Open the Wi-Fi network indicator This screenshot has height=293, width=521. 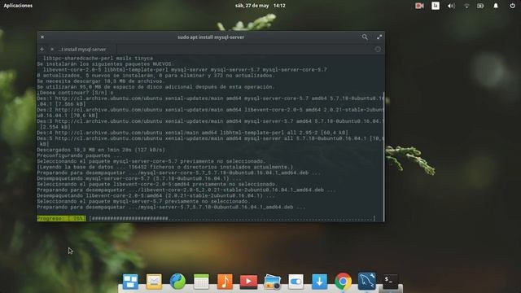pos(466,6)
